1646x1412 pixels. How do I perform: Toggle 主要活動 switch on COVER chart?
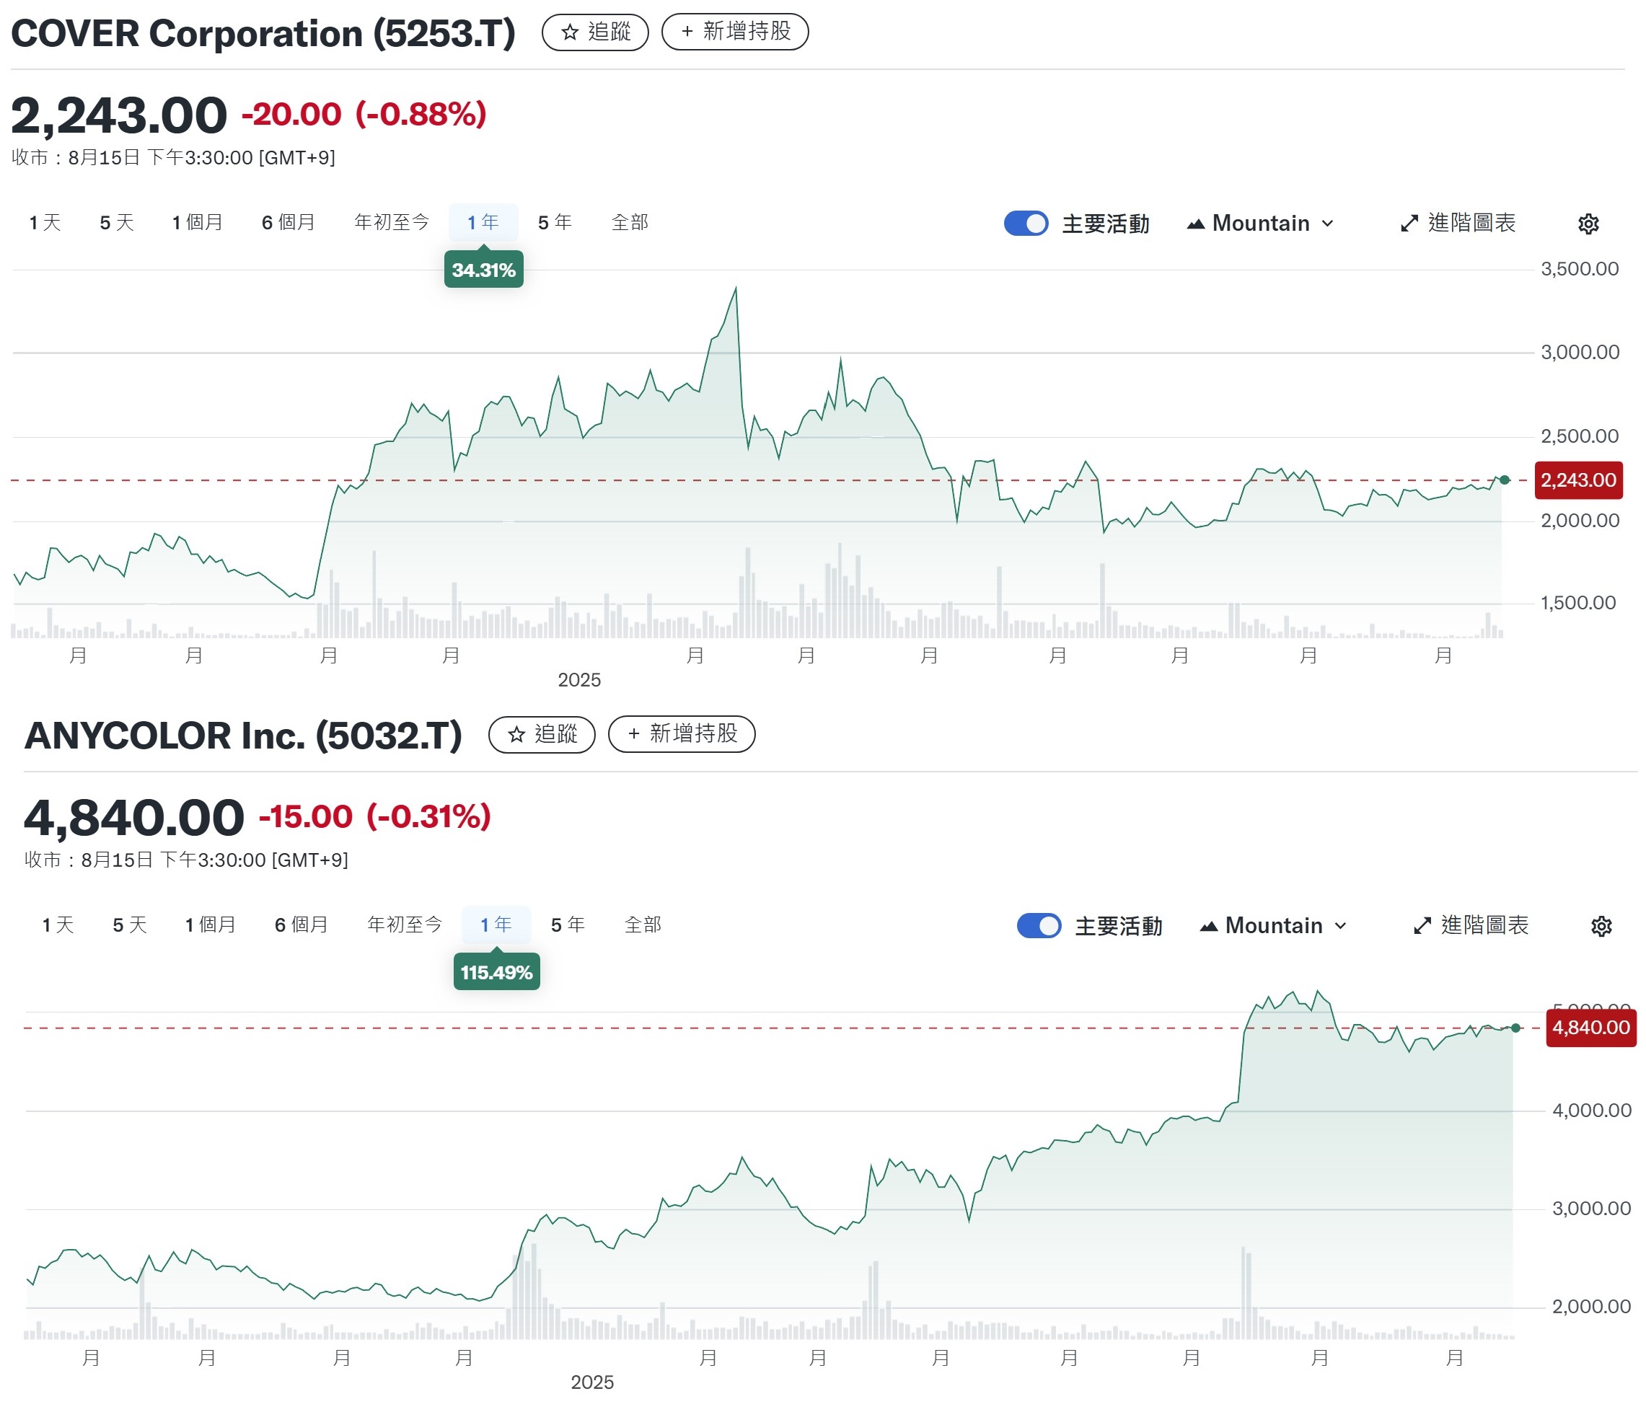pos(1026,224)
